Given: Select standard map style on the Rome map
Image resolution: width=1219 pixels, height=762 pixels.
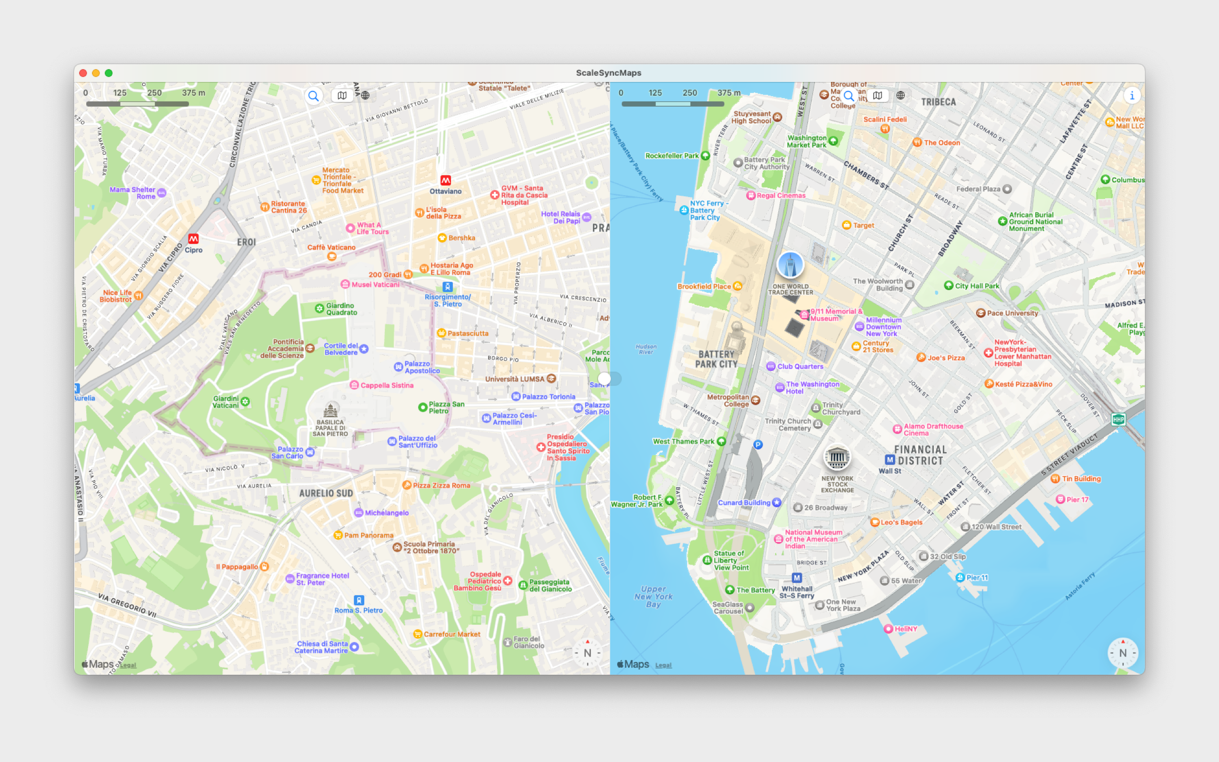Looking at the screenshot, I should point(342,96).
